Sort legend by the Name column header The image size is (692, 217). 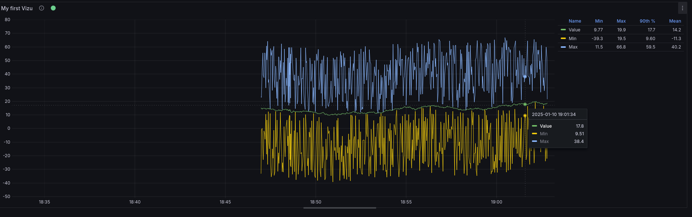pos(575,21)
